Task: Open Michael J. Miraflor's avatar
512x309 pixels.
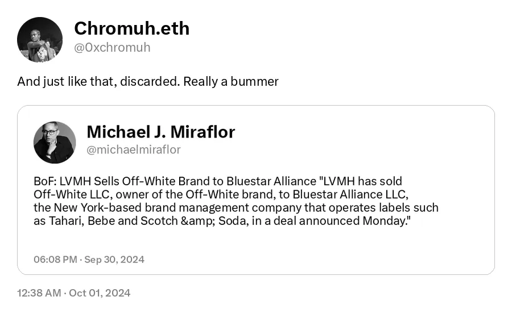Action: 55,143
